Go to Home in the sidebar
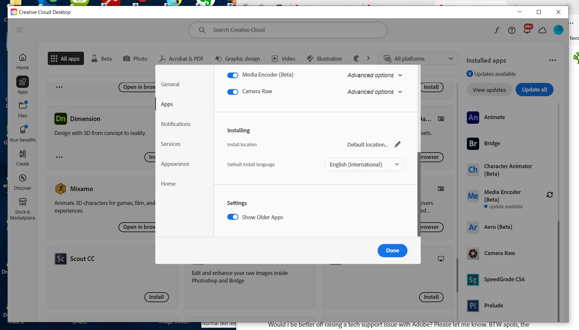 tap(23, 62)
